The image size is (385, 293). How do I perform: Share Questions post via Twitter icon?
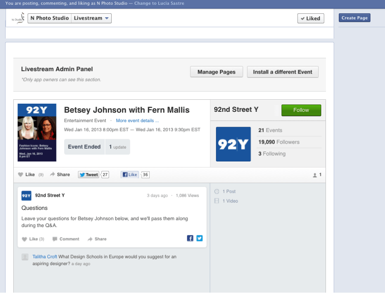tap(200, 238)
